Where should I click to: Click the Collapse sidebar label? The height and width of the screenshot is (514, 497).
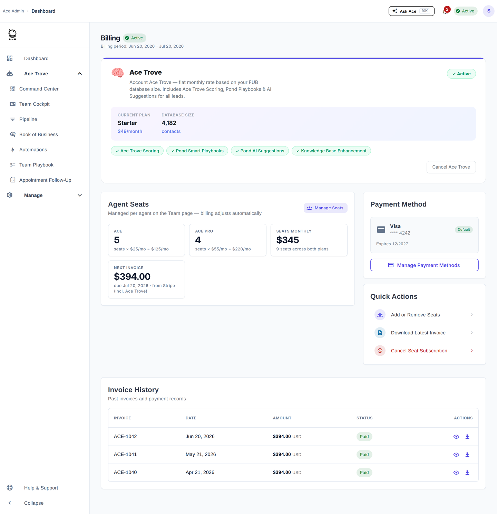coord(34,503)
